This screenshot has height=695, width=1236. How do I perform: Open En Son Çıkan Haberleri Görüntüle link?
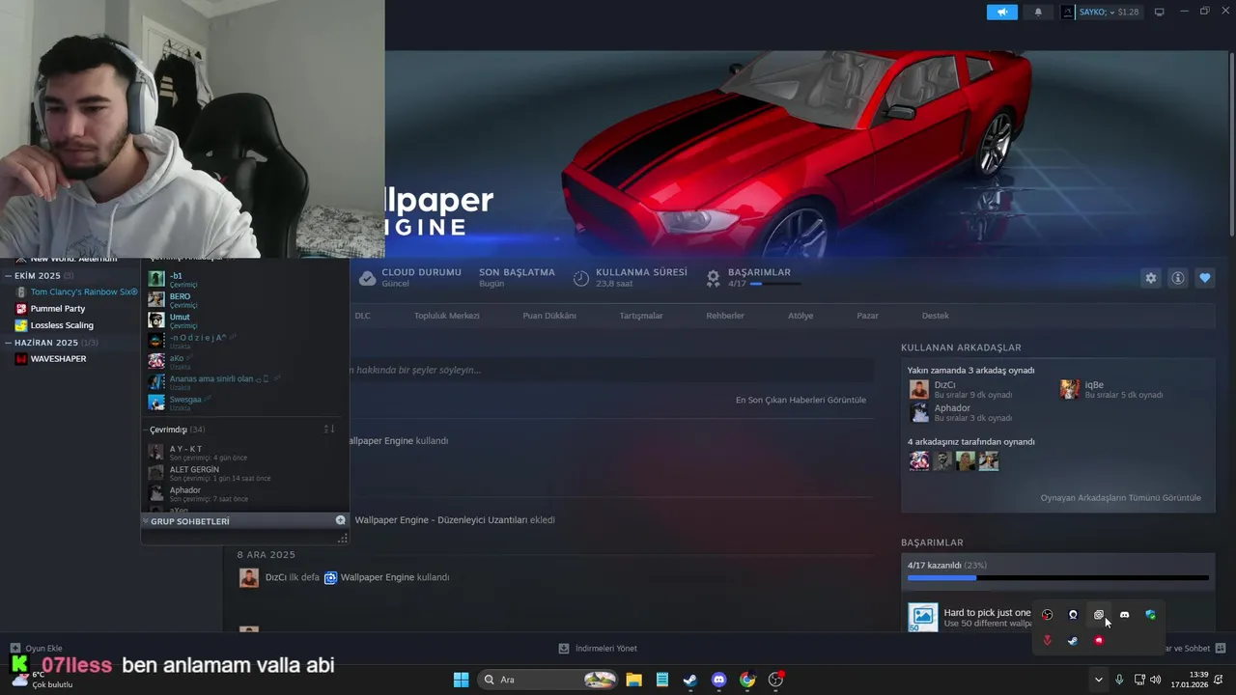[801, 400]
